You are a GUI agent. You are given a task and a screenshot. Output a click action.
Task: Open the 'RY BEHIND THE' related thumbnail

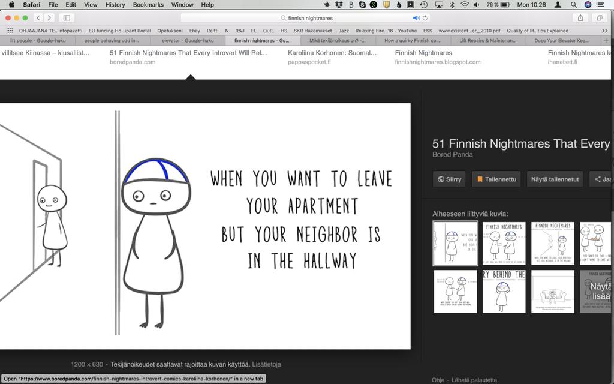coord(504,292)
